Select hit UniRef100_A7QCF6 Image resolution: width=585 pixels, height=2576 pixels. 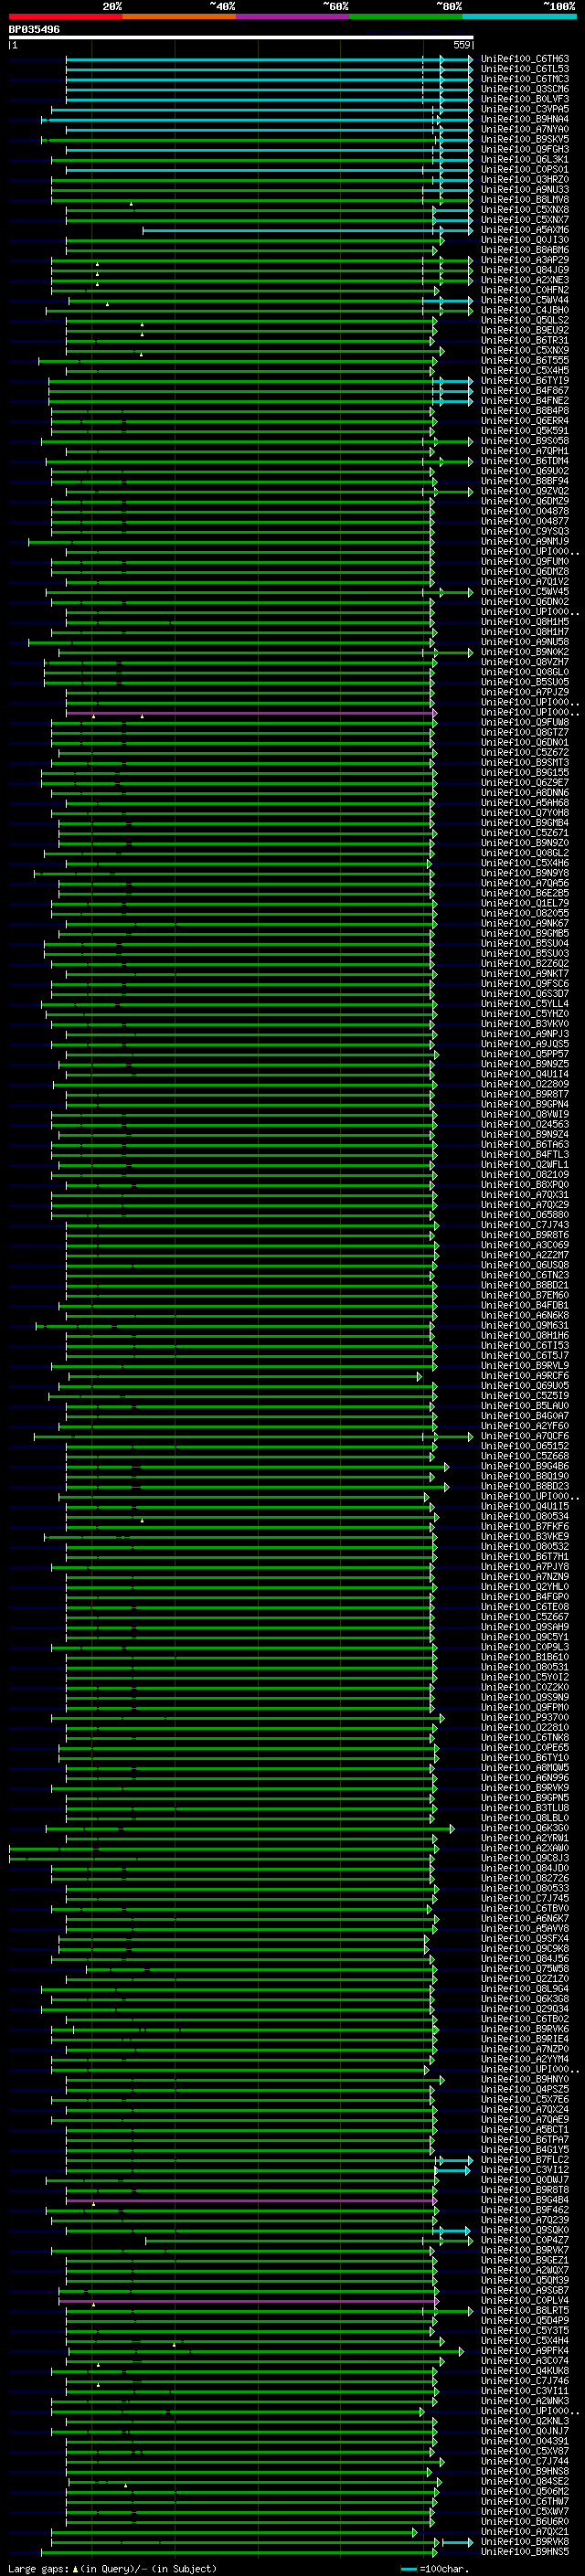(525, 1436)
